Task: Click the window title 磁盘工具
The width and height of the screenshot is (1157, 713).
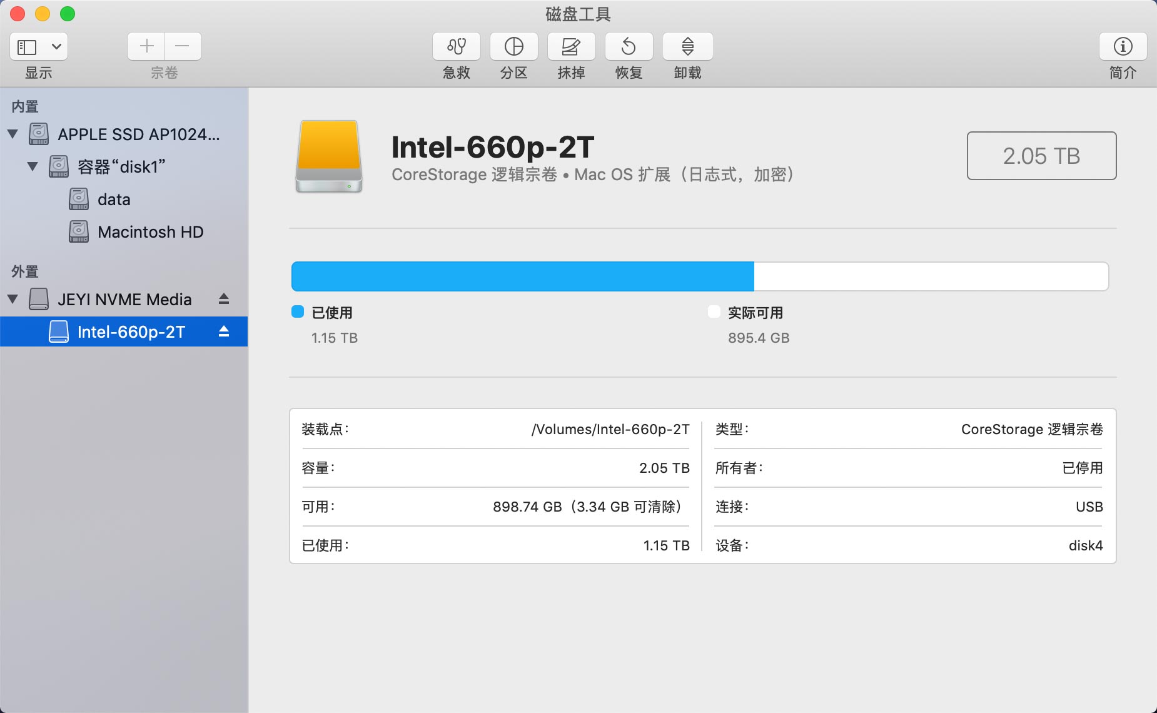Action: pos(578,14)
